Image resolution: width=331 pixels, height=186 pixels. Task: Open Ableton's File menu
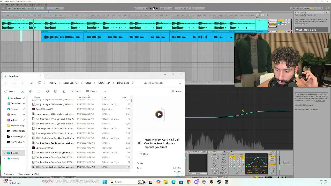click(x=2, y=5)
